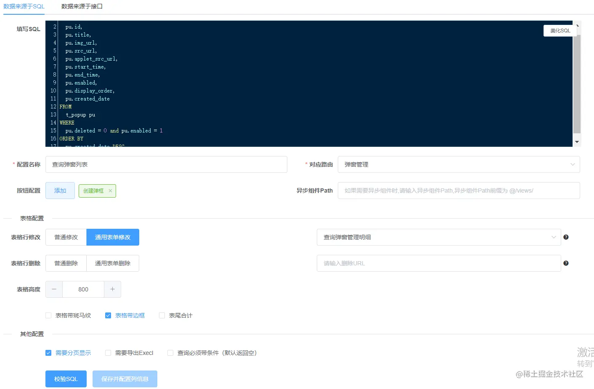Image resolution: width=594 pixels, height=389 pixels.
Task: Focus the 请输入删除URL input
Action: coord(439,263)
